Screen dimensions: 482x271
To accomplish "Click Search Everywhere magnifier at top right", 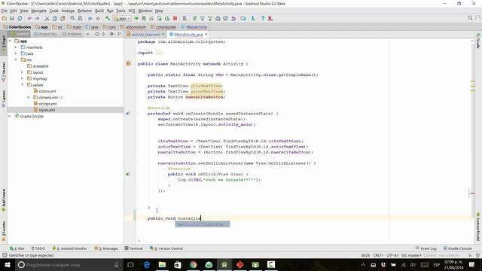I will tap(470, 18).
